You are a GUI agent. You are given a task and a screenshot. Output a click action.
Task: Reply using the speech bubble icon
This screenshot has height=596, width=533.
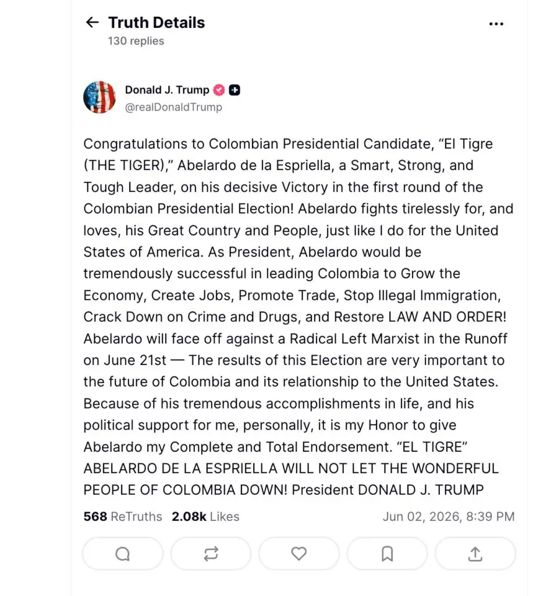click(x=123, y=554)
